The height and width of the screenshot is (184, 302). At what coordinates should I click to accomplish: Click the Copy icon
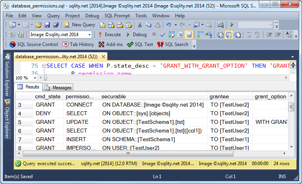pos(148,25)
